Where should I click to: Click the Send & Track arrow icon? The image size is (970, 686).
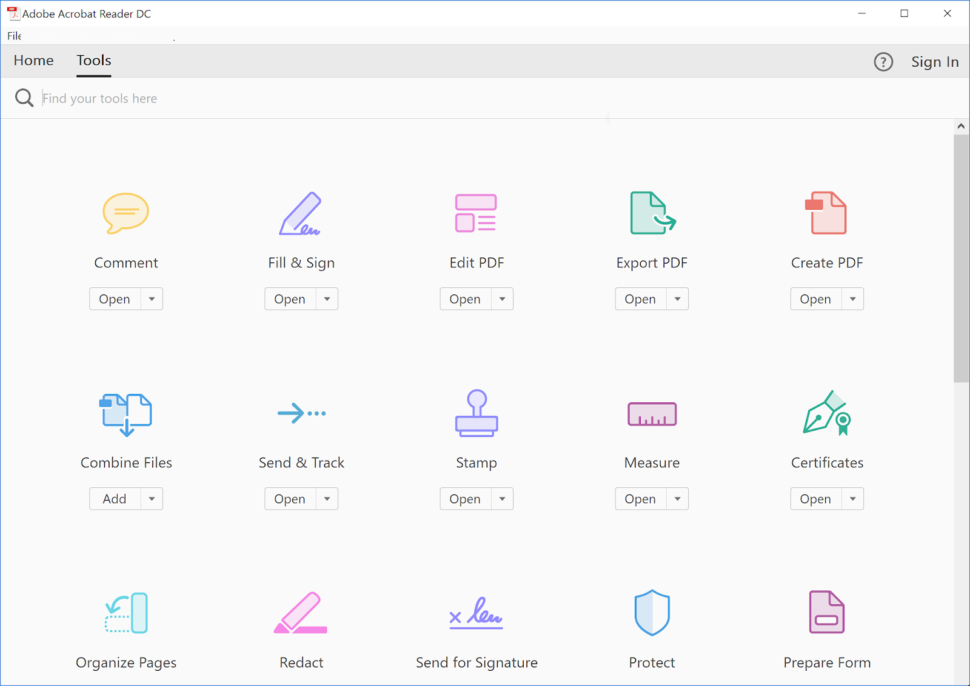(301, 413)
